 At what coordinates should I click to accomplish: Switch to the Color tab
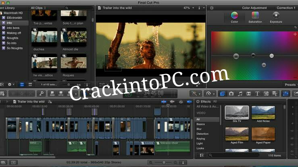pos(234,17)
